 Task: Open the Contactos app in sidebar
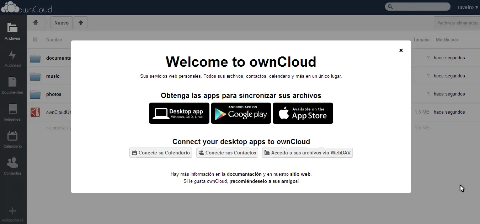point(12,166)
